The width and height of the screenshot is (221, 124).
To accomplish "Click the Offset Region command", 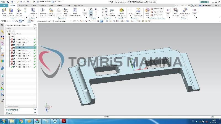I will point(157,9).
